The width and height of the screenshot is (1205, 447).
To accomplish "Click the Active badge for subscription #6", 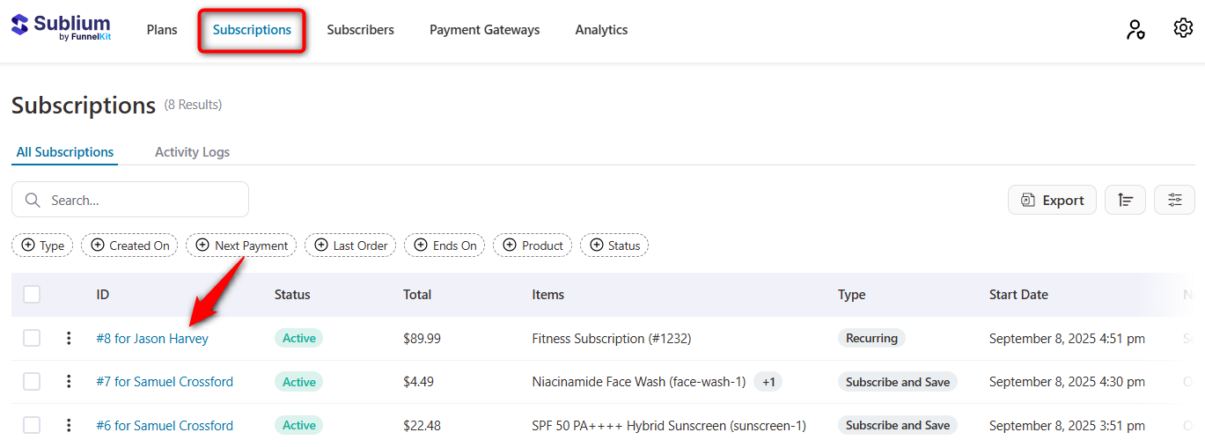I will tap(298, 425).
